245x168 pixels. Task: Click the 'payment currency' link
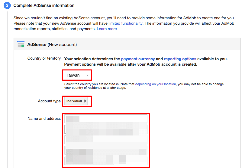138,59
